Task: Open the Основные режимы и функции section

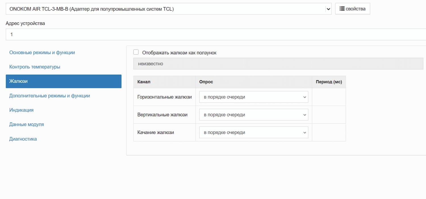Action: 42,53
